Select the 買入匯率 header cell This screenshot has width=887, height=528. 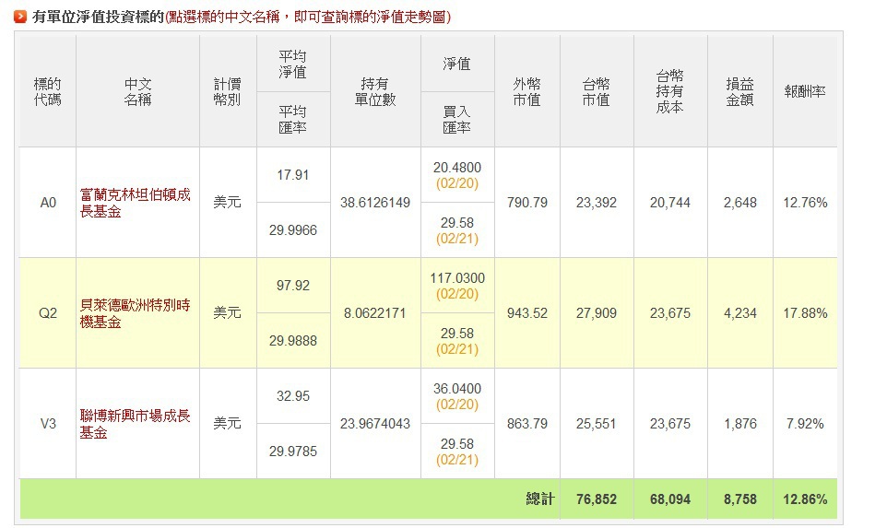456,119
